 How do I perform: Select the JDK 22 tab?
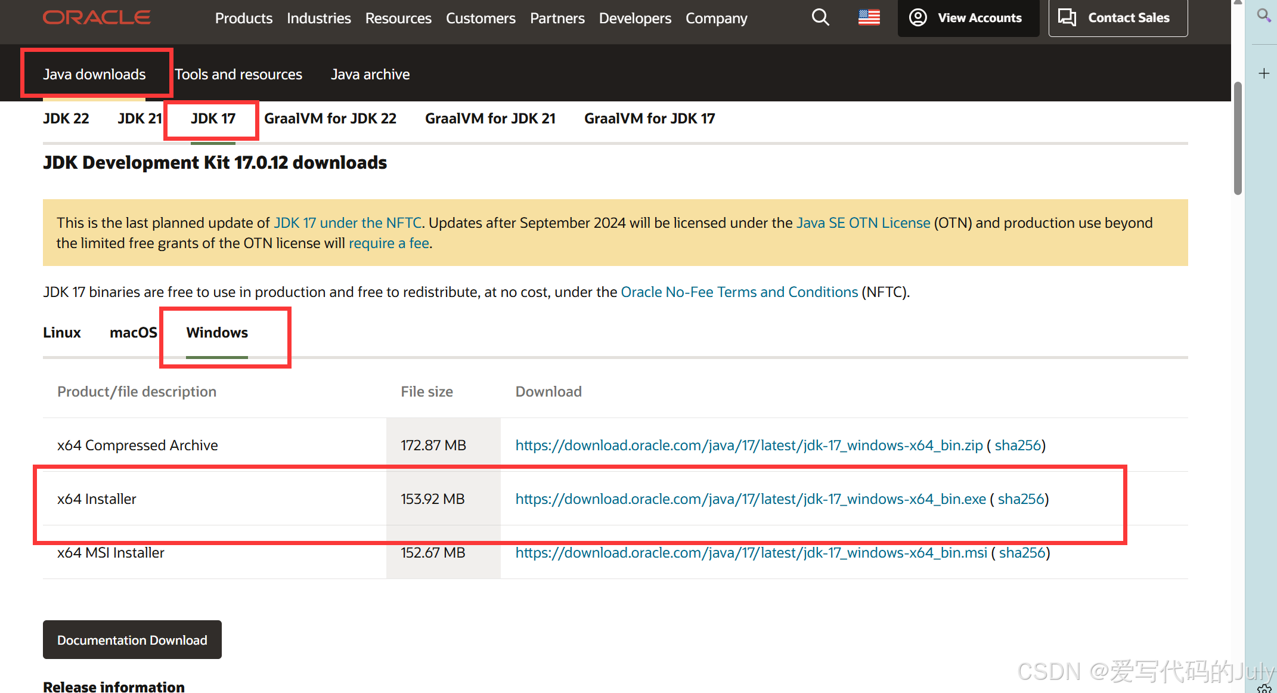66,119
